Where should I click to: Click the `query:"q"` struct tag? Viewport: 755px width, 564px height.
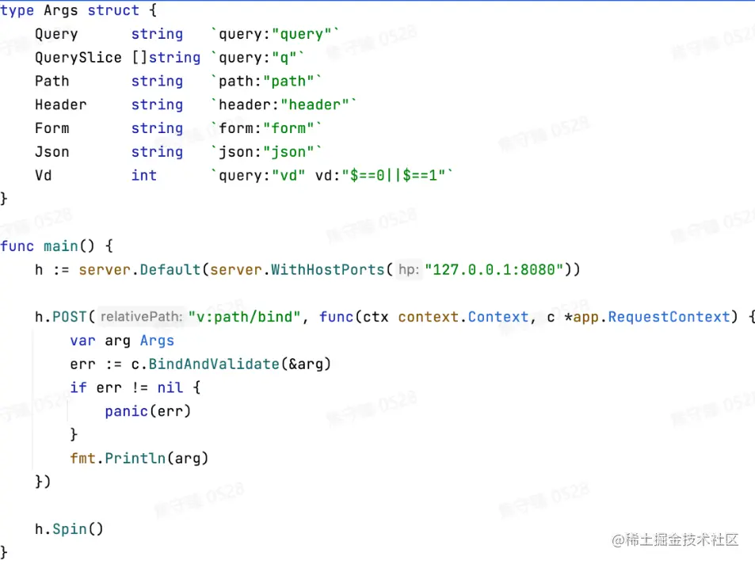coord(257,57)
